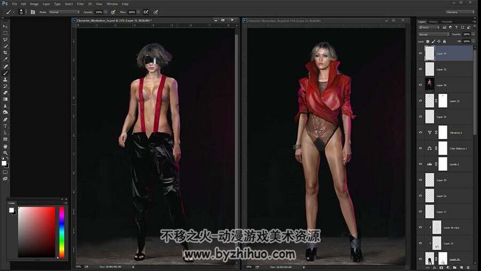This screenshot has width=481, height=271.
Task: Select the Lasso tool
Action: 5,40
